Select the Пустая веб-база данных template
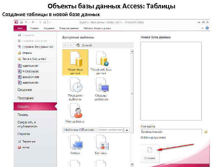Image resolution: width=223 pixels, height=167 pixels. [101, 63]
